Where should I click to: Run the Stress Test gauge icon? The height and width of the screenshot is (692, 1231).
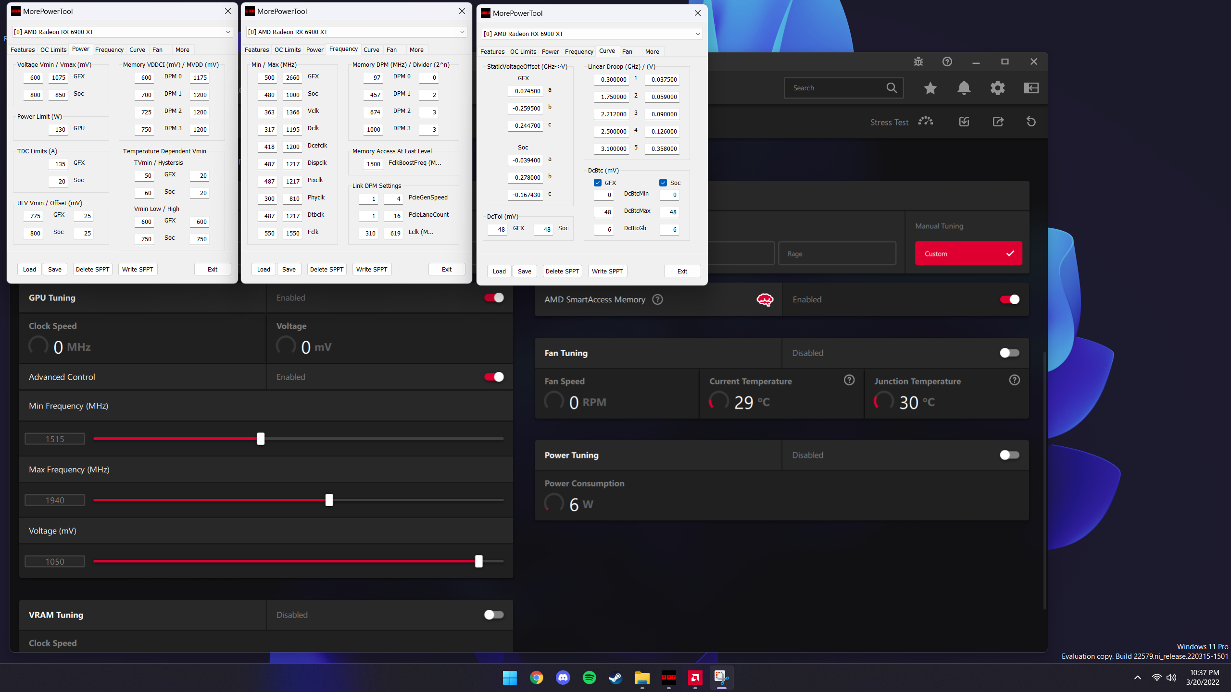[x=925, y=122]
